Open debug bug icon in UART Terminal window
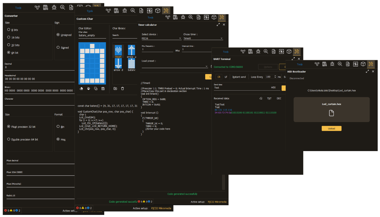The width and height of the screenshot is (380, 217). point(258,51)
